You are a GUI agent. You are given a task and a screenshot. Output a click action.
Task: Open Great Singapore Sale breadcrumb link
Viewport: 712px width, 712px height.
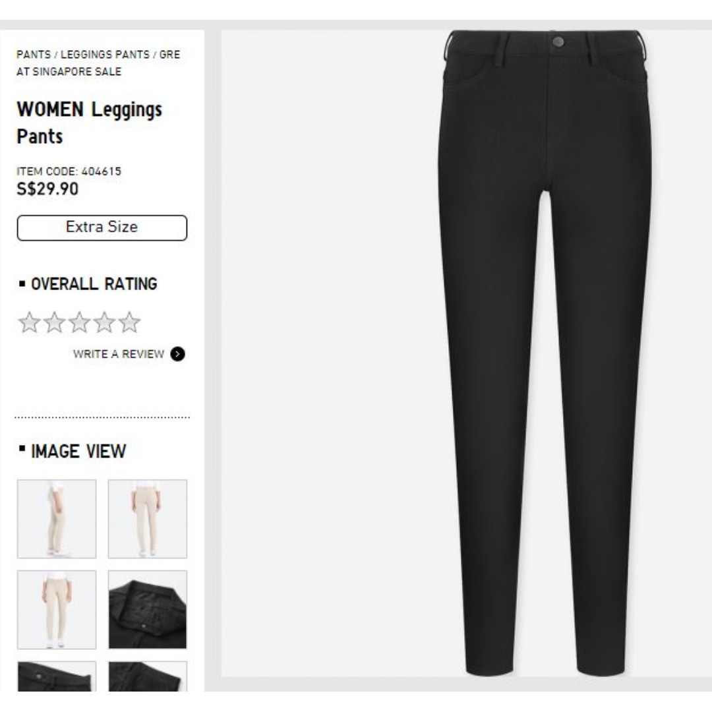click(x=98, y=63)
